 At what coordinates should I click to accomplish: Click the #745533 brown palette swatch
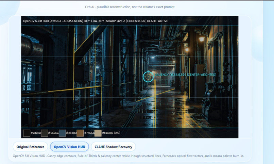point(80,133)
